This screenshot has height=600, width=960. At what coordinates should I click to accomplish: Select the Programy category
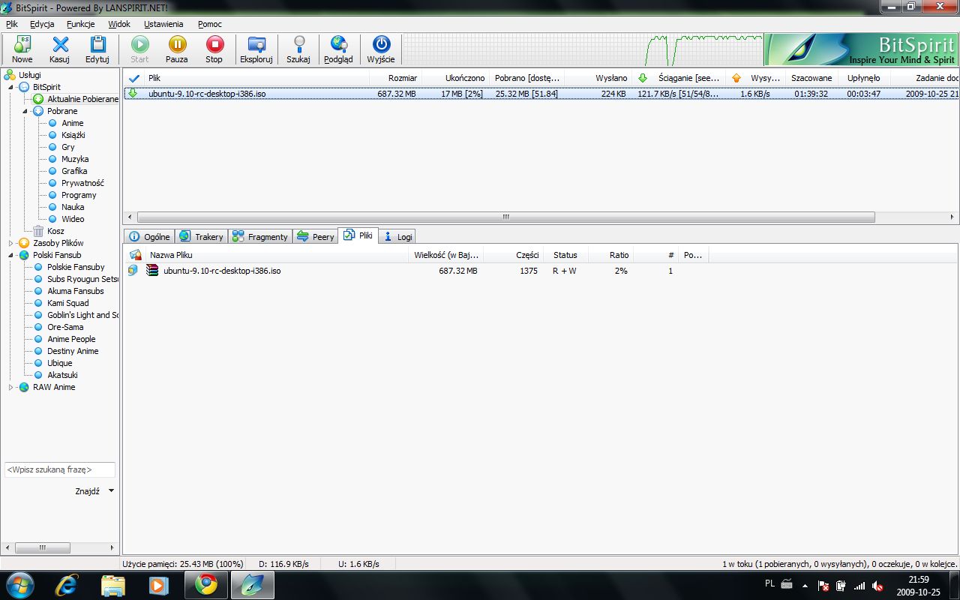click(79, 195)
